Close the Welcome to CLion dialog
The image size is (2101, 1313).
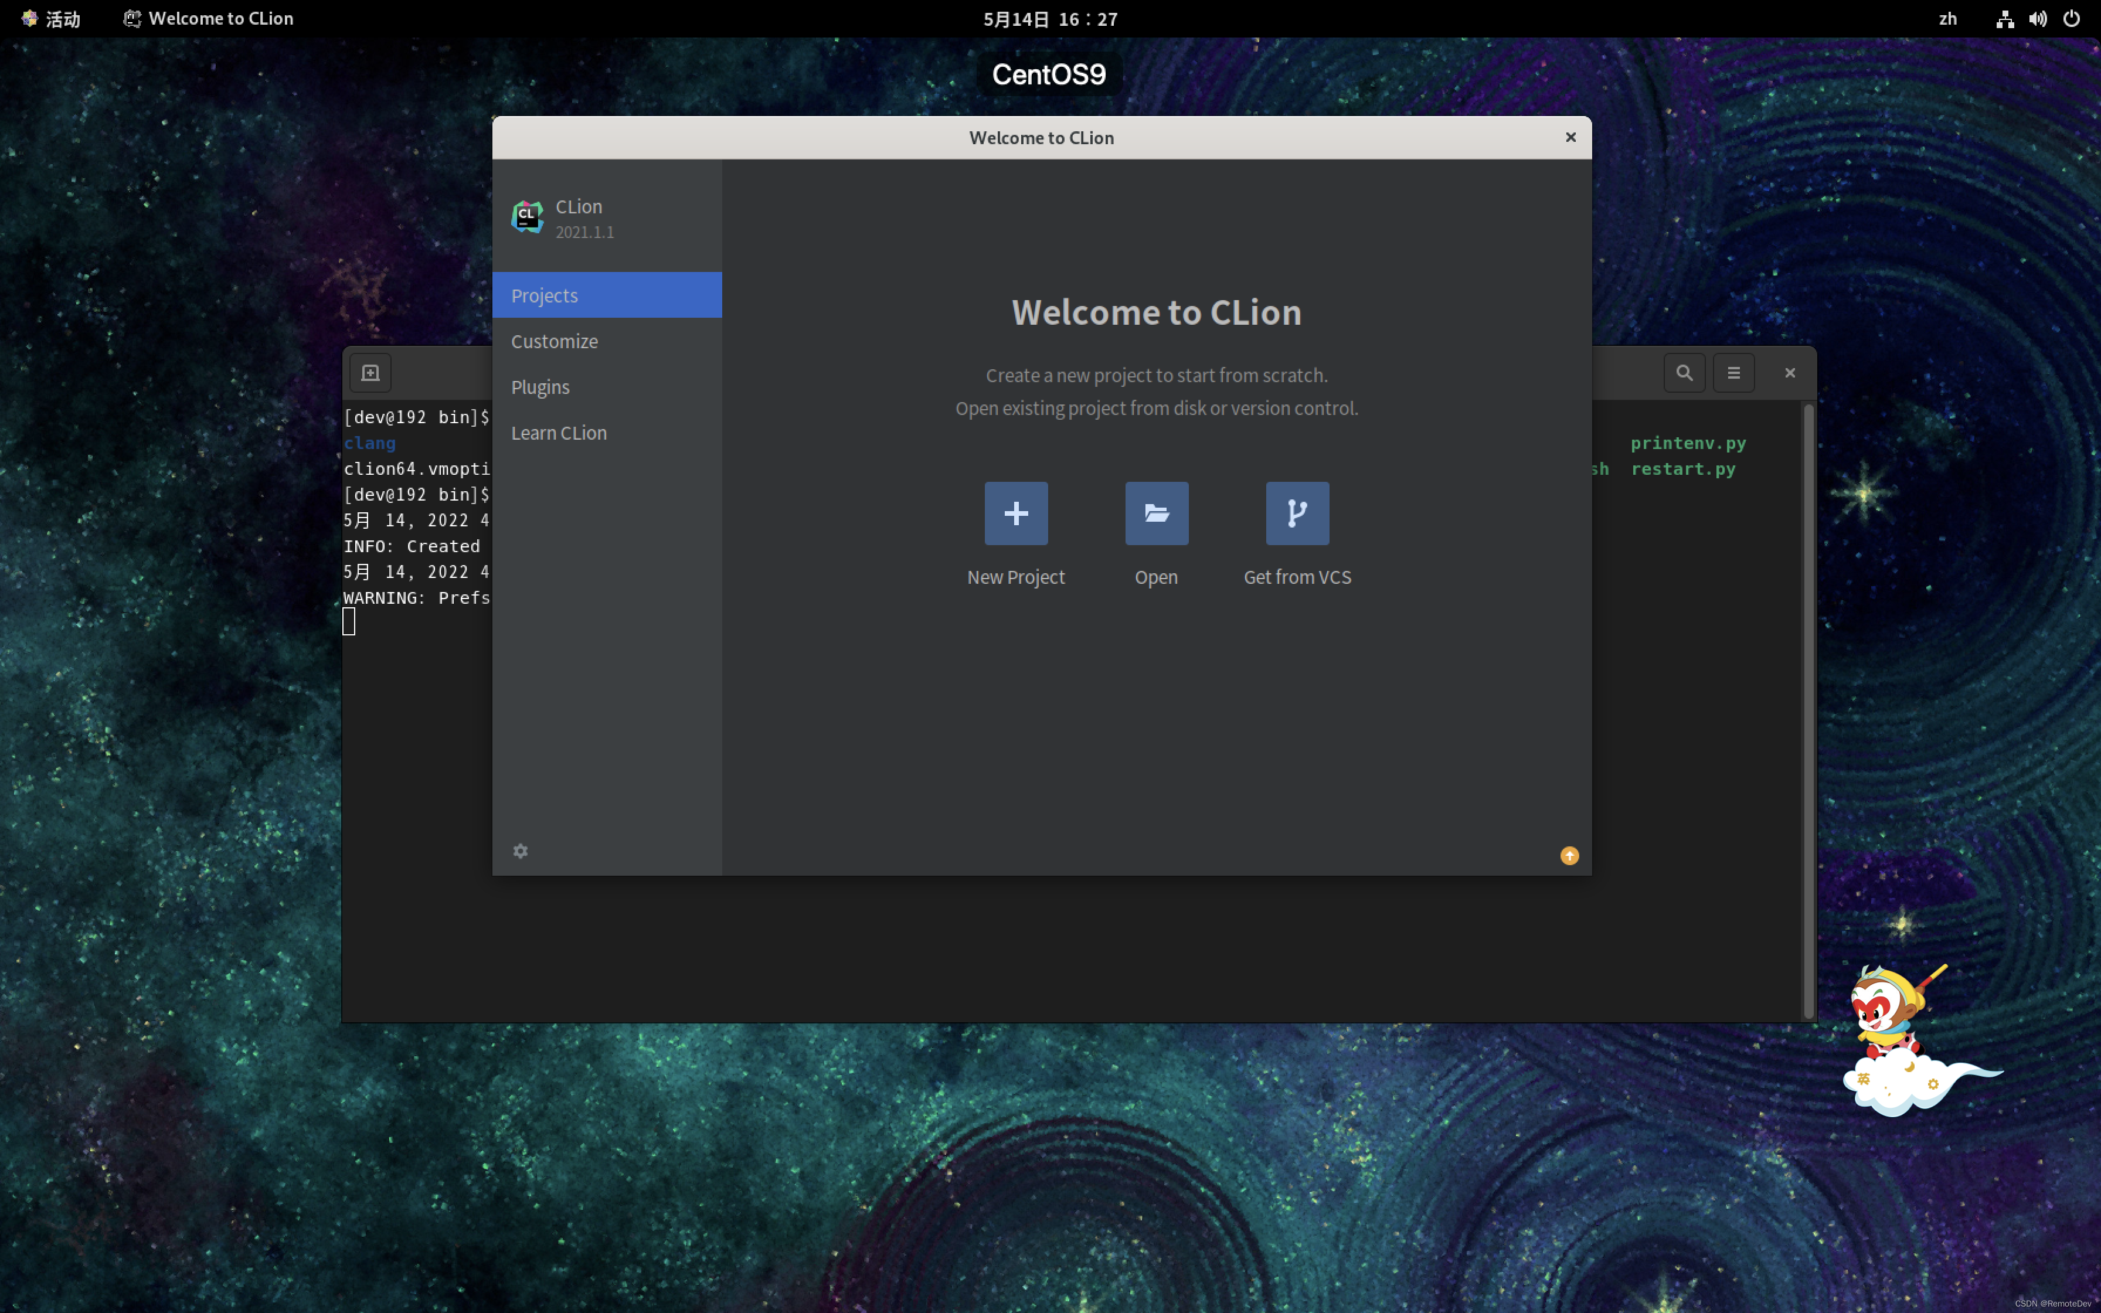[1570, 137]
